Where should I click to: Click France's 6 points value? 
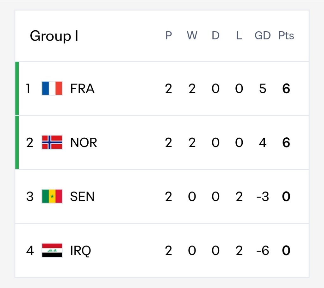tap(286, 89)
